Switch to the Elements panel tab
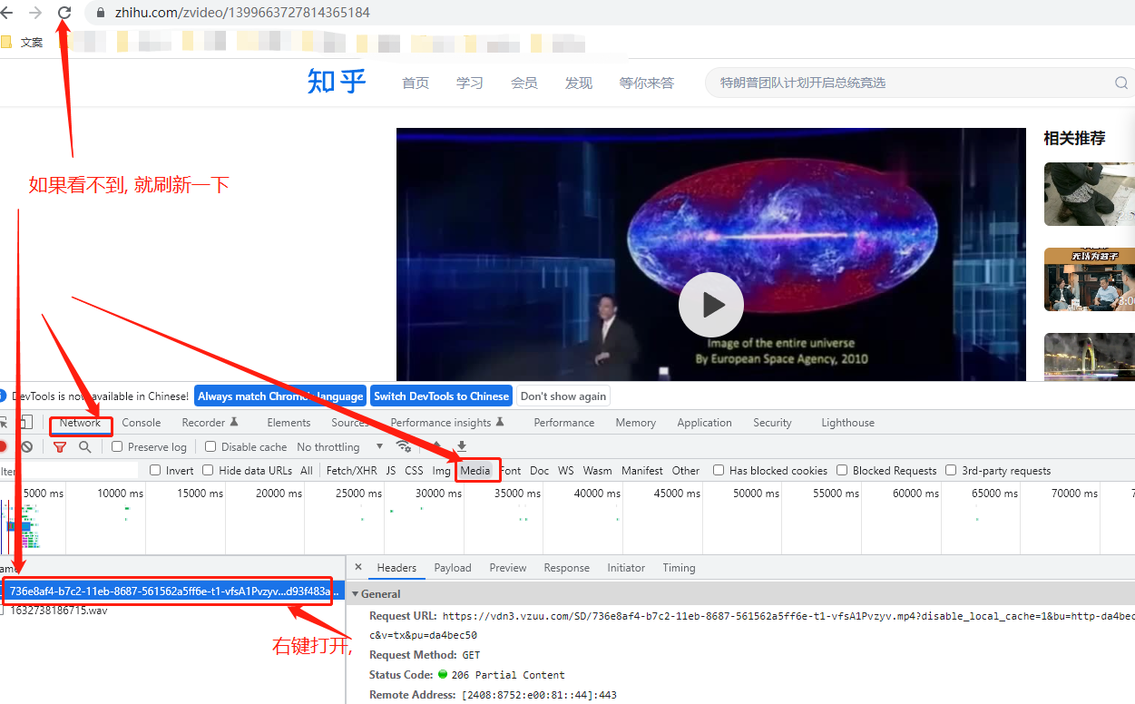Viewport: 1135px width, 704px height. point(289,423)
